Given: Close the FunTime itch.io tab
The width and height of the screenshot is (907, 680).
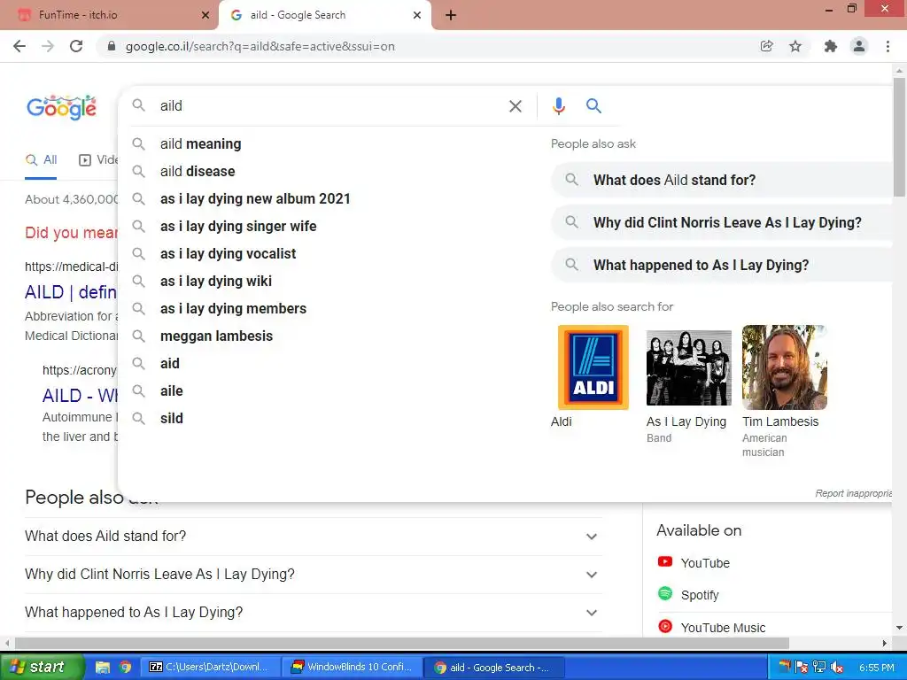Looking at the screenshot, I should point(205,15).
